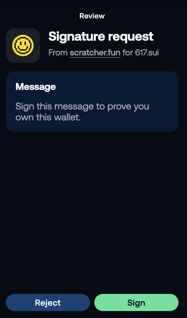
Task: Reject the signature request
Action: (48, 302)
